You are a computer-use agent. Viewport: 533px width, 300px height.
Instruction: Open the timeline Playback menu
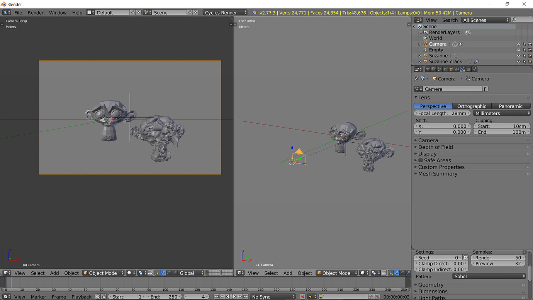pyautogui.click(x=81, y=297)
